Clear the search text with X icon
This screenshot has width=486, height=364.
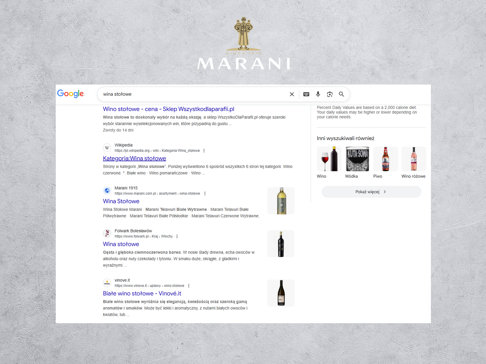coord(292,94)
